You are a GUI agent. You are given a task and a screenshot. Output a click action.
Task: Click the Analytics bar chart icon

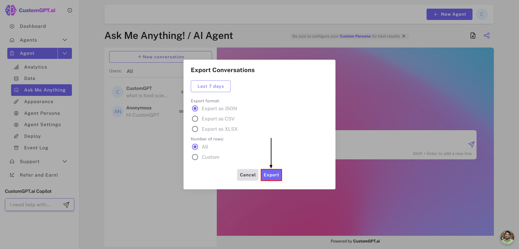coord(16,67)
